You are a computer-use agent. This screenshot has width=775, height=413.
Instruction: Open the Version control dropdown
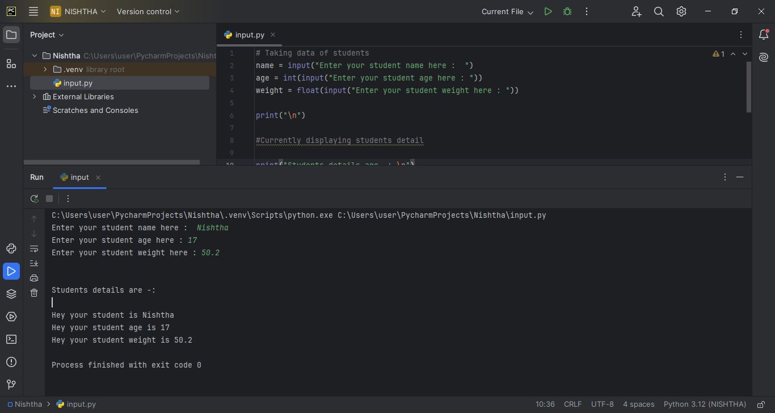148,11
